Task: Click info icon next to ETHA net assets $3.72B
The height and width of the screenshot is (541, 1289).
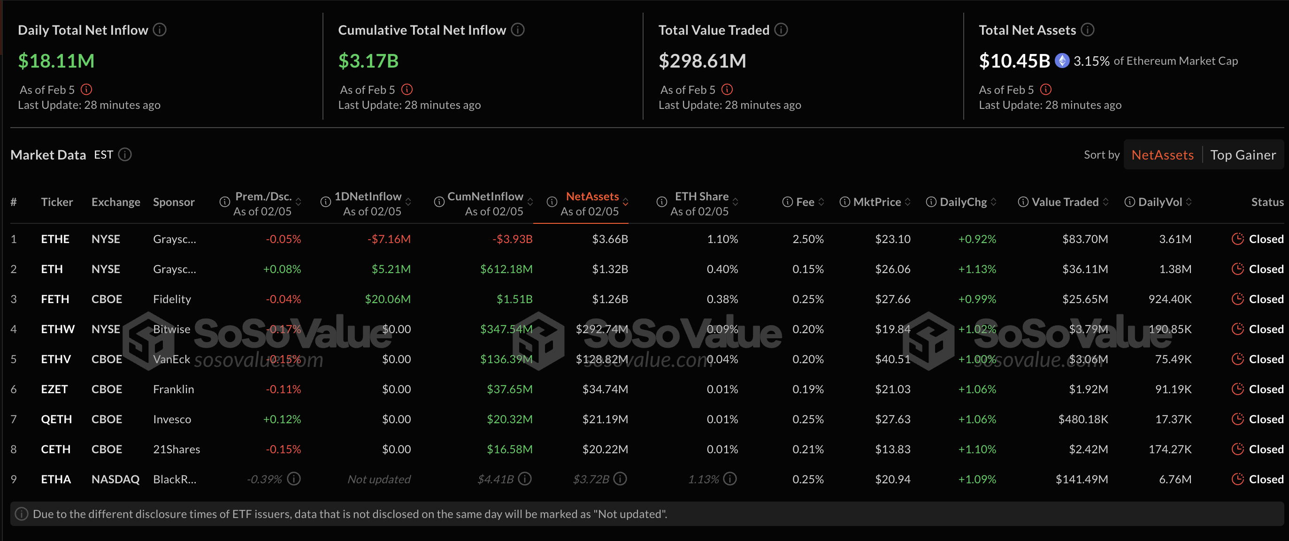Action: [620, 479]
